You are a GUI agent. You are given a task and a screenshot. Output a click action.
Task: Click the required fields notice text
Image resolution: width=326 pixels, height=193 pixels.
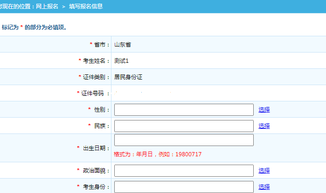tap(35, 27)
